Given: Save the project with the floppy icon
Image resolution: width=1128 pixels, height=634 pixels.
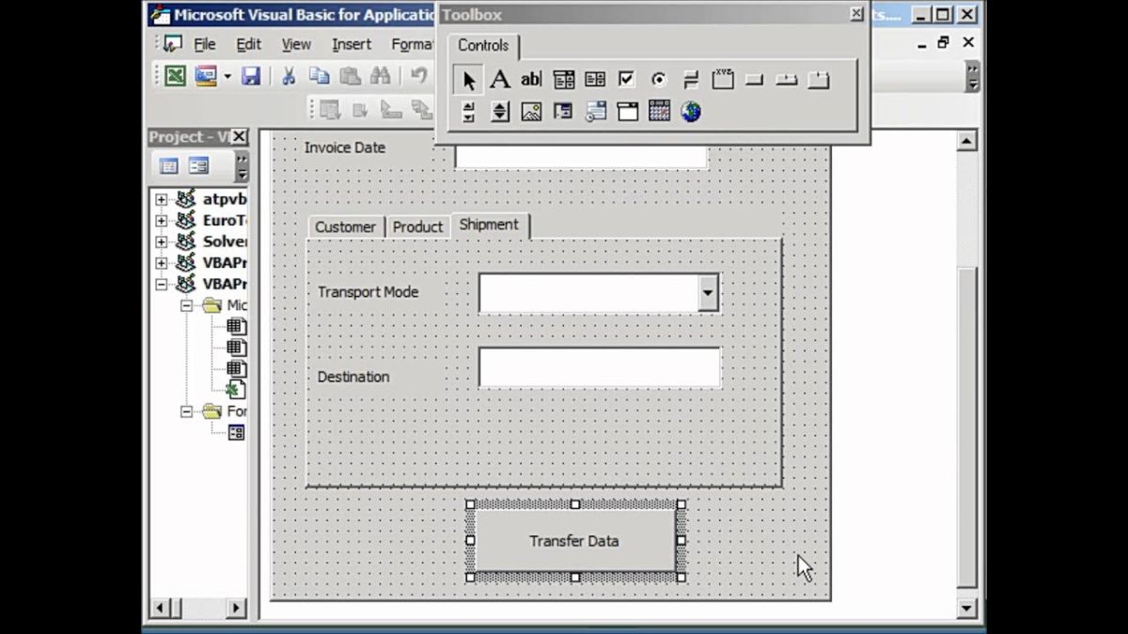Looking at the screenshot, I should pos(251,76).
